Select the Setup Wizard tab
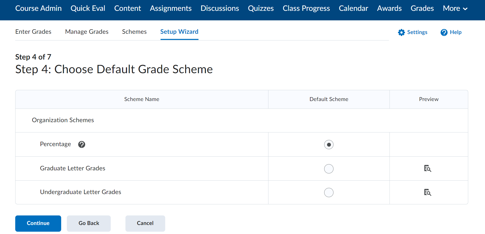This screenshot has width=485, height=234. pyautogui.click(x=179, y=31)
